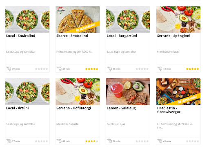Click delivery scooter icon on Lemon - Salalaug card
This screenshot has width=209, height=149.
[109, 141]
